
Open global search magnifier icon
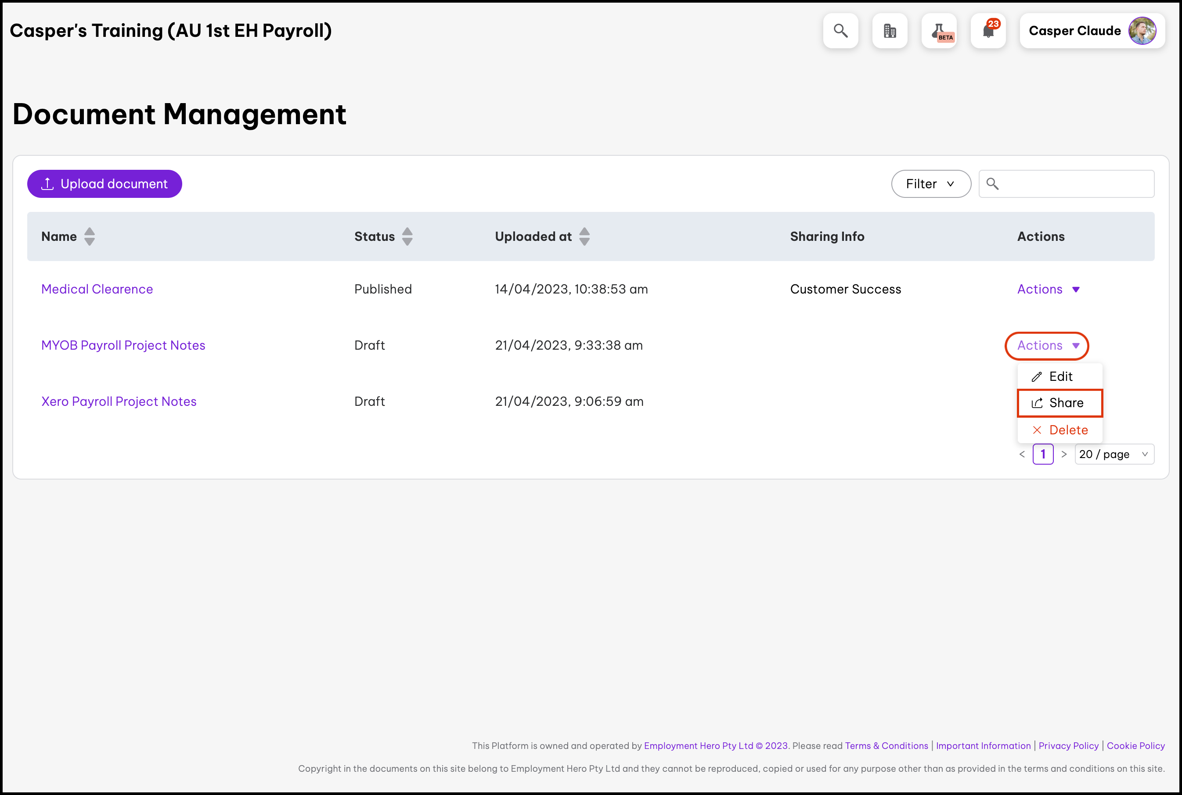tap(840, 31)
